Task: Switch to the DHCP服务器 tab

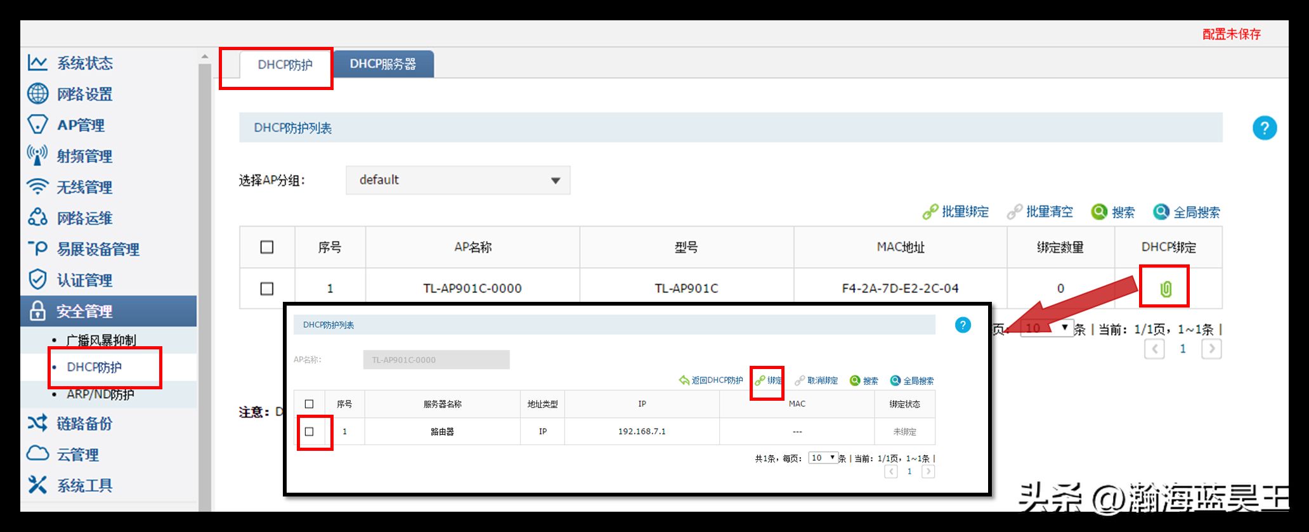Action: 383,64
